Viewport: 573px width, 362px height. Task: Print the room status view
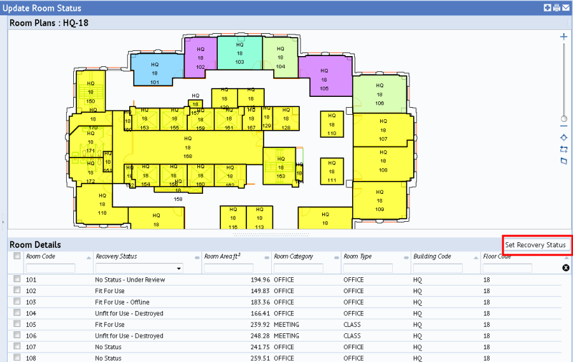coord(556,8)
